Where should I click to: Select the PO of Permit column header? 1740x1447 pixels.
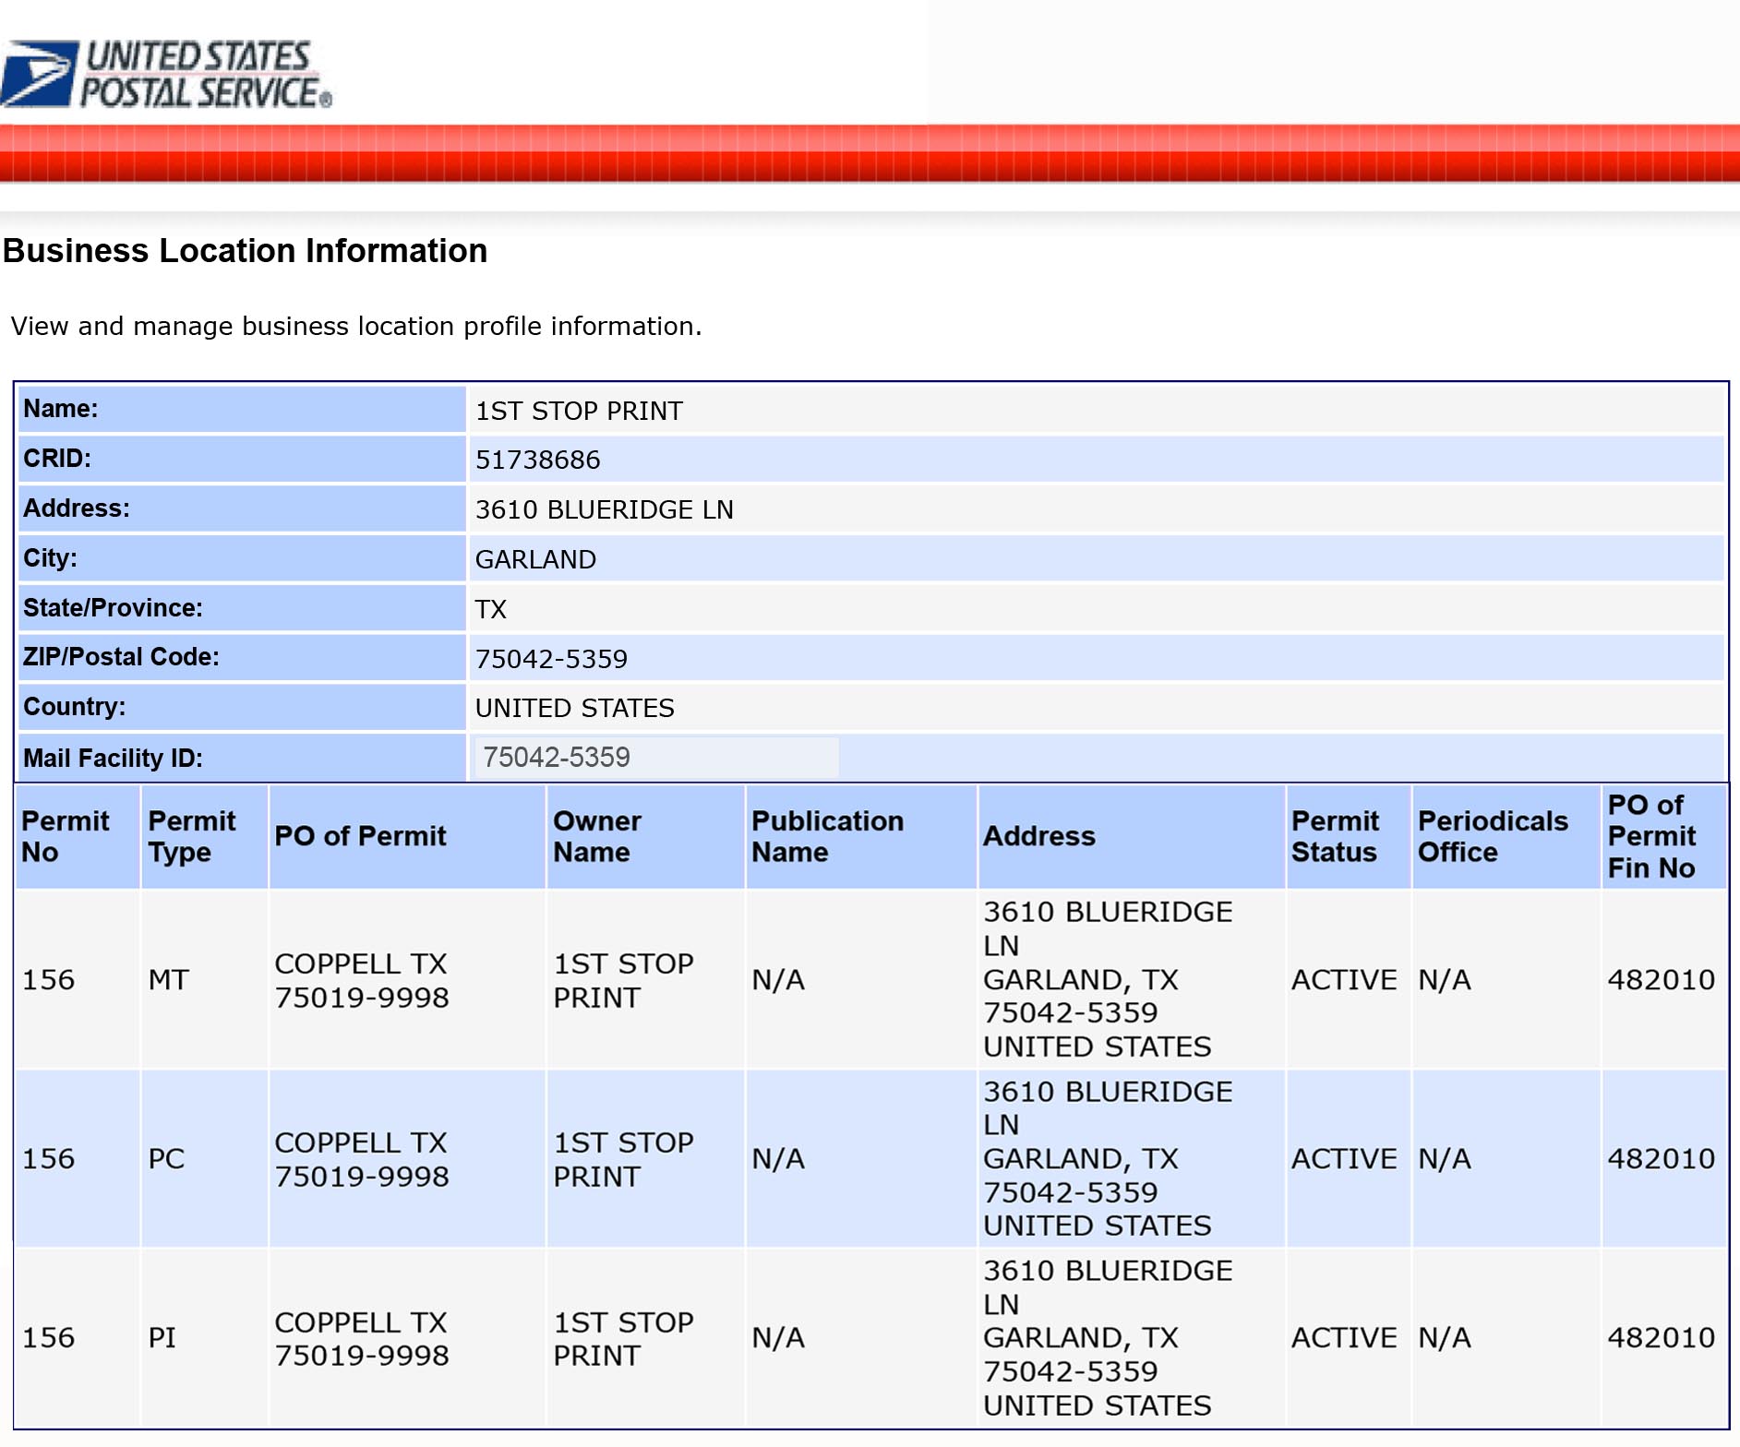(360, 836)
